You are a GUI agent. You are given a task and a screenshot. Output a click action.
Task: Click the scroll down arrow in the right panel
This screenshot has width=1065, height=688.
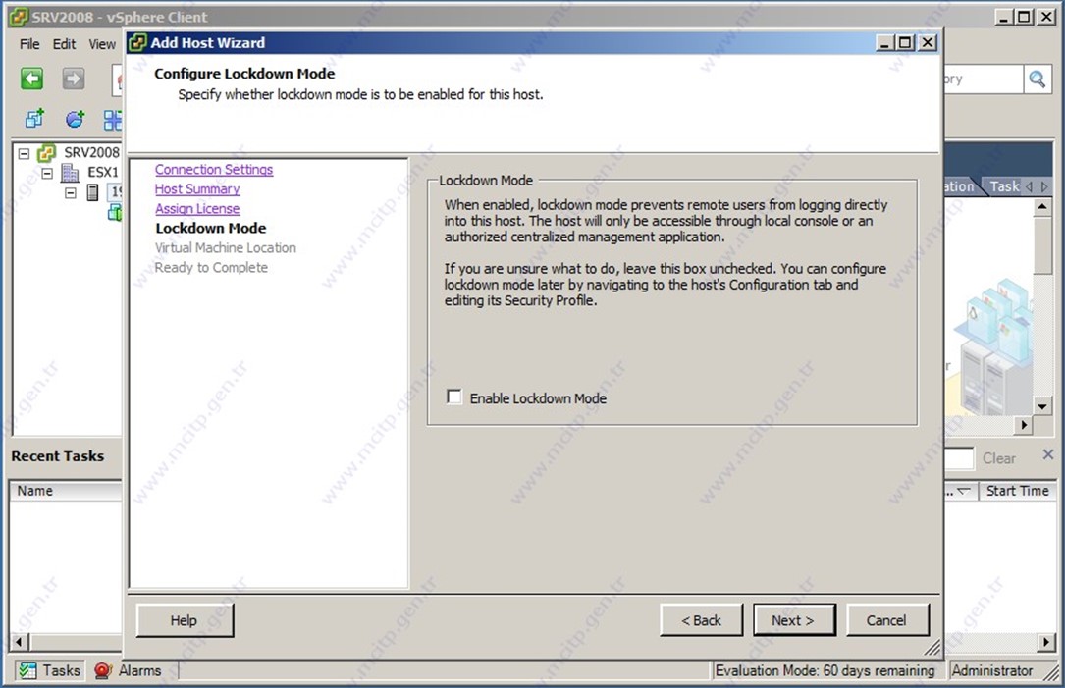pyautogui.click(x=1042, y=406)
